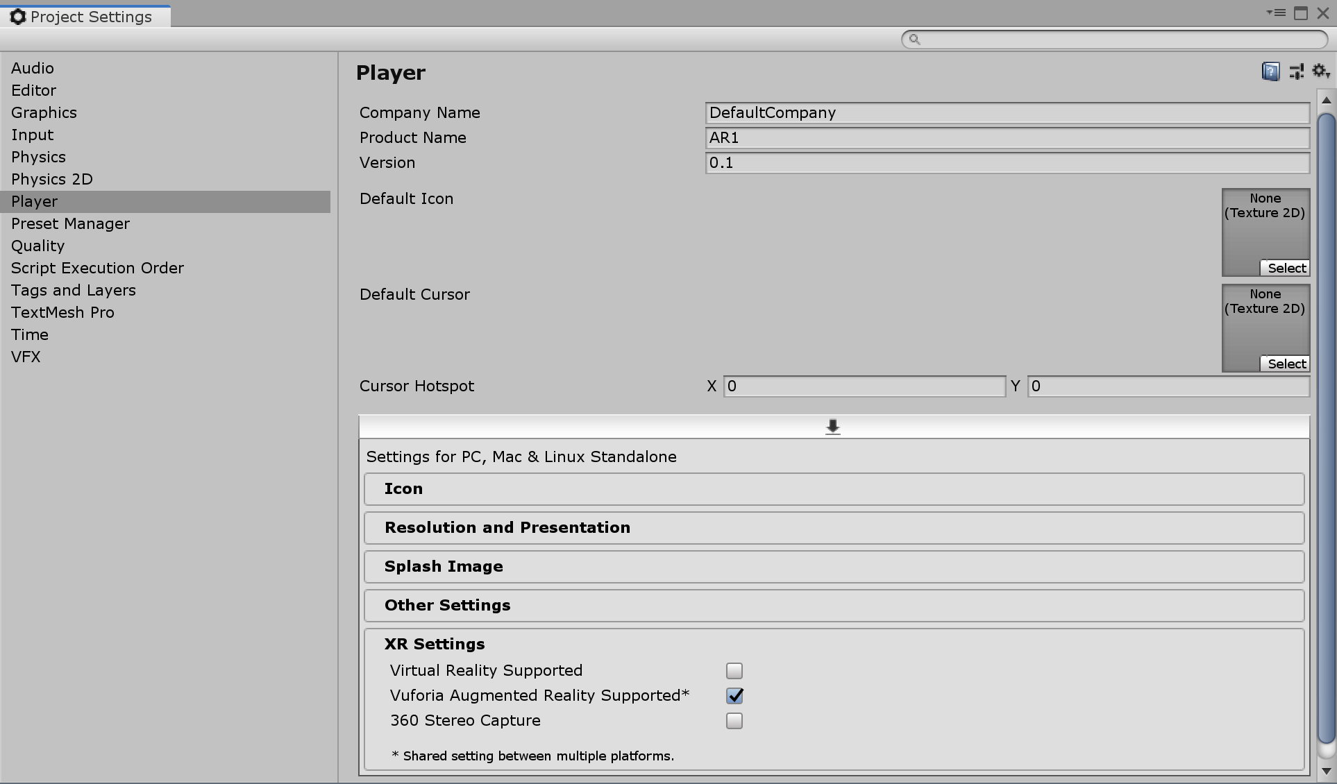This screenshot has width=1337, height=784.
Task: Close the Project Settings window
Action: (1322, 13)
